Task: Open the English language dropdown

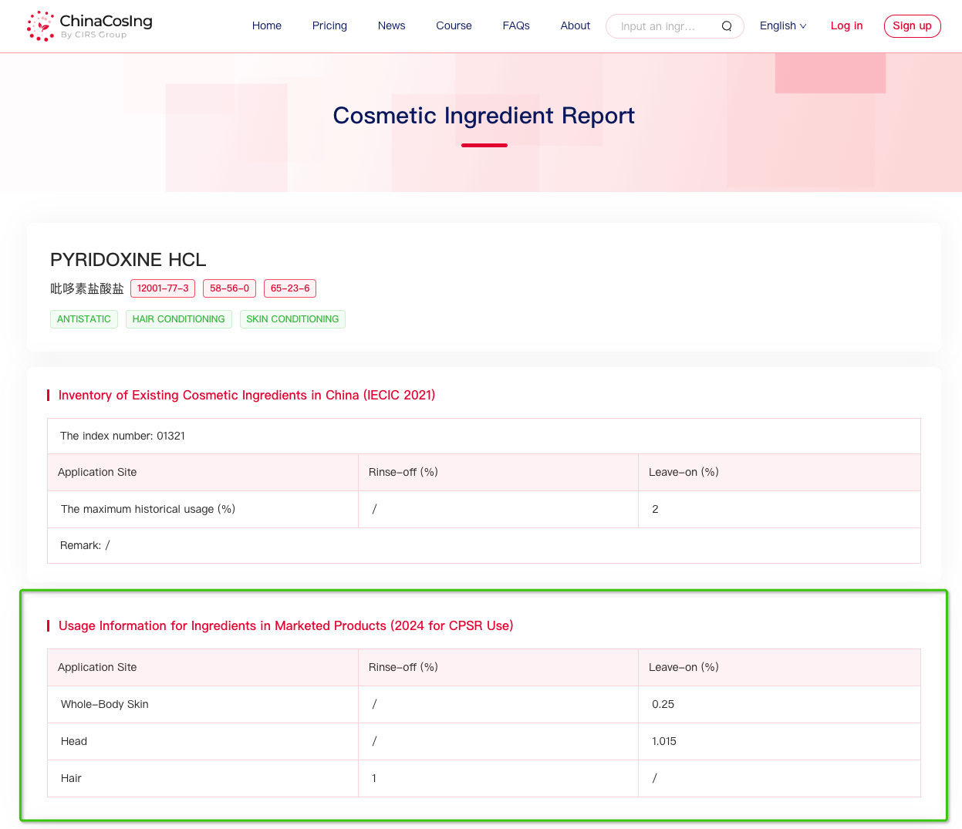Action: click(x=782, y=25)
